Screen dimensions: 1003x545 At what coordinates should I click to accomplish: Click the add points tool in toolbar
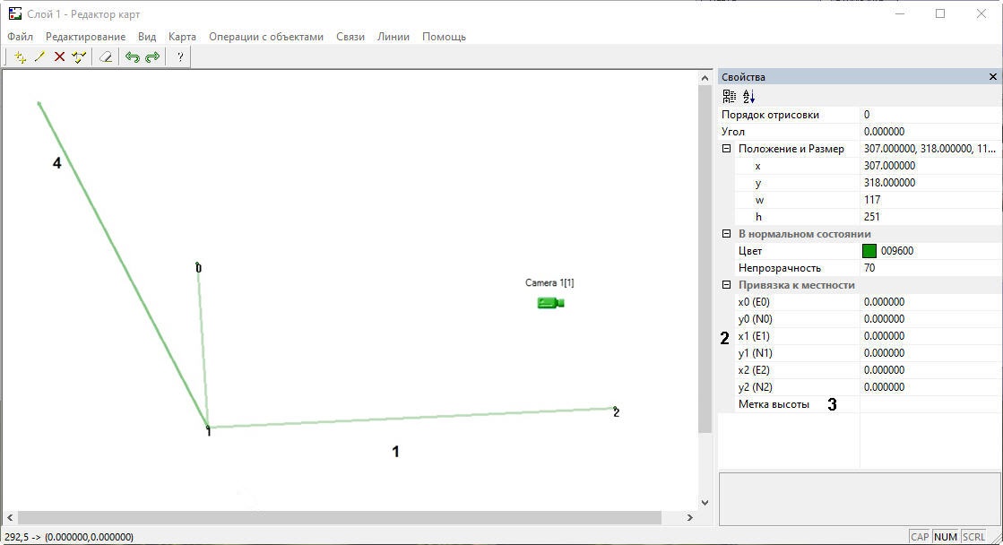pos(20,57)
